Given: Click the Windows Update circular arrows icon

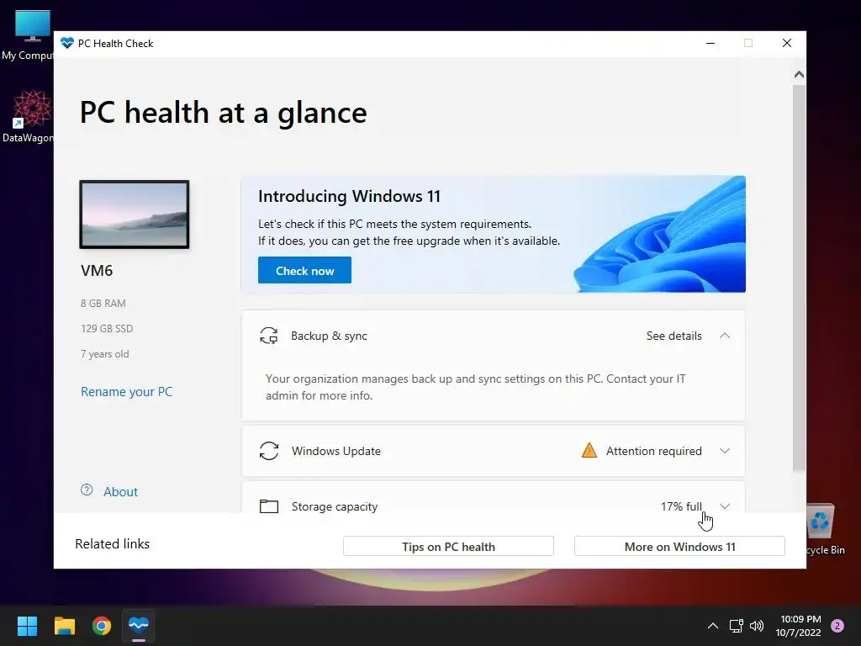Looking at the screenshot, I should (268, 451).
